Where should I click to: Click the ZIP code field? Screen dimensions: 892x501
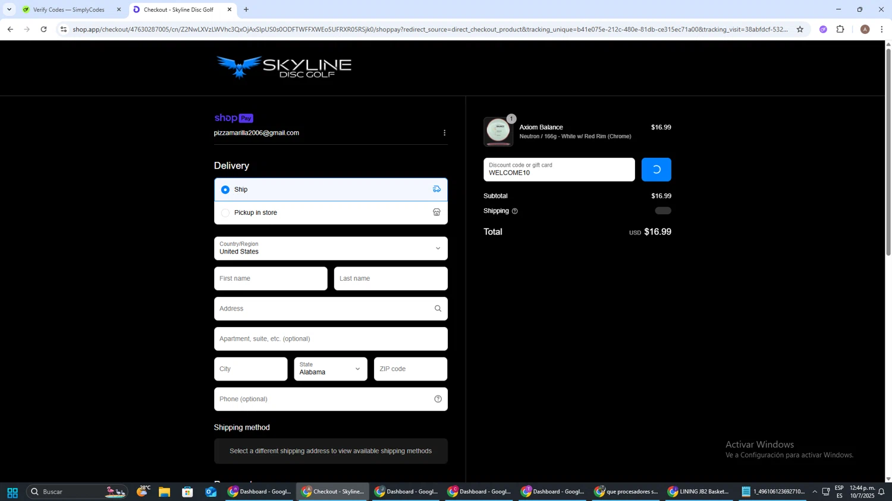point(410,369)
